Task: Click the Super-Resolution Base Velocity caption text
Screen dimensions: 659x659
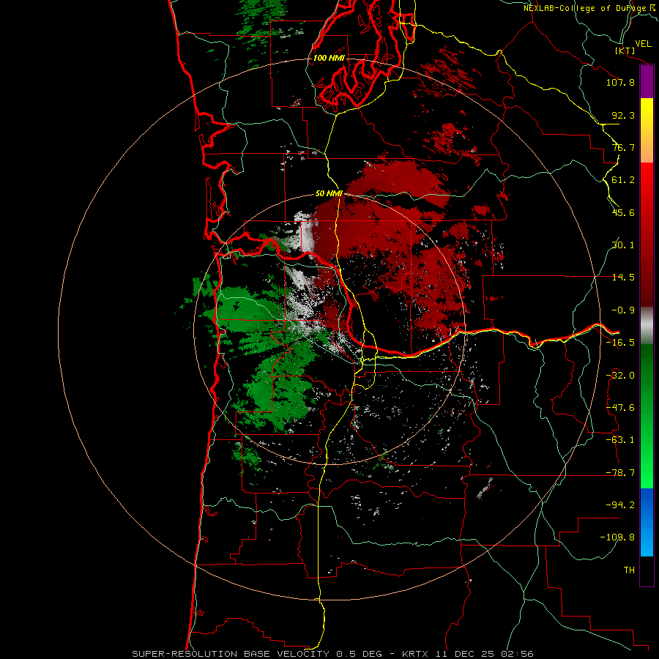Action: click(x=332, y=654)
